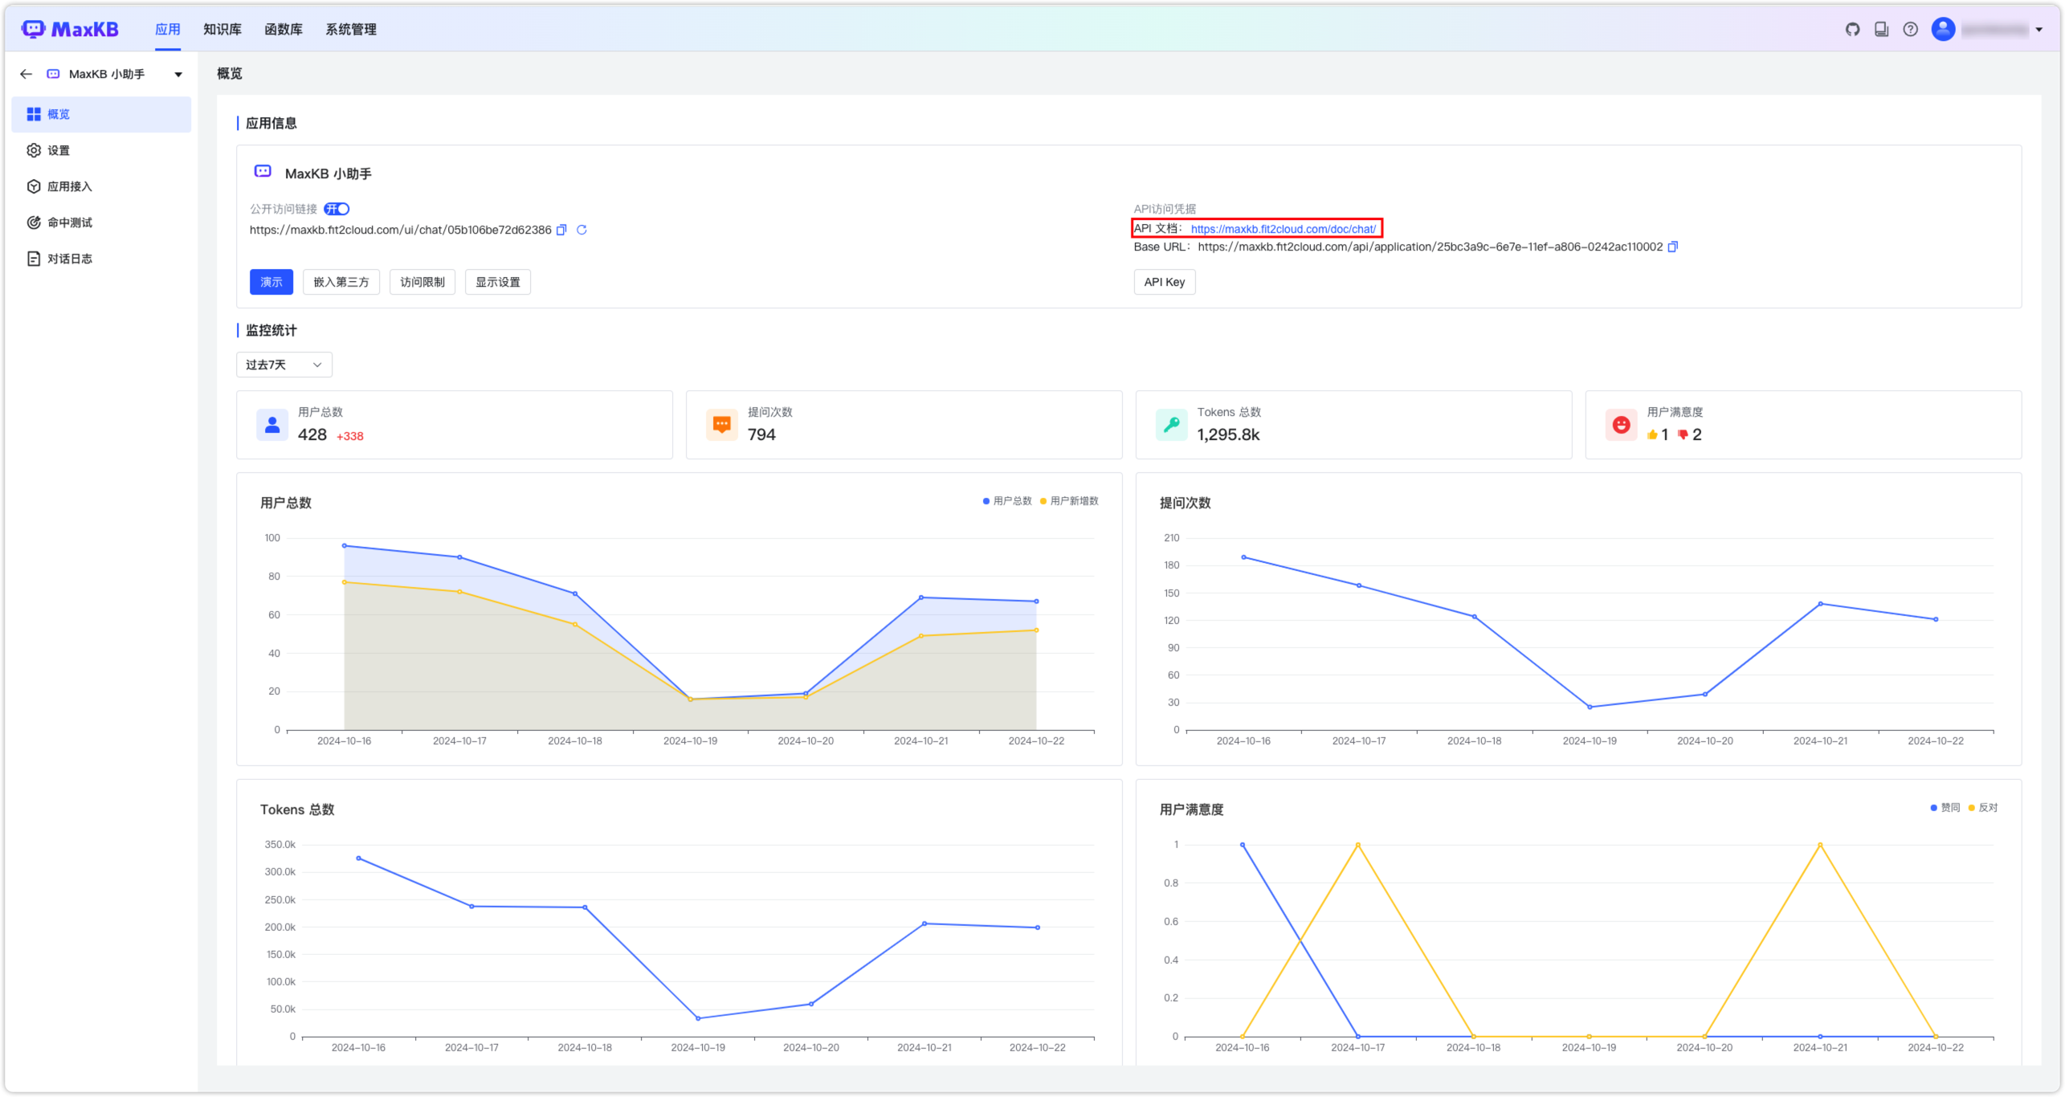The height and width of the screenshot is (1097, 2065).
Task: Disable the 公开访问链接 toggle
Action: [337, 209]
